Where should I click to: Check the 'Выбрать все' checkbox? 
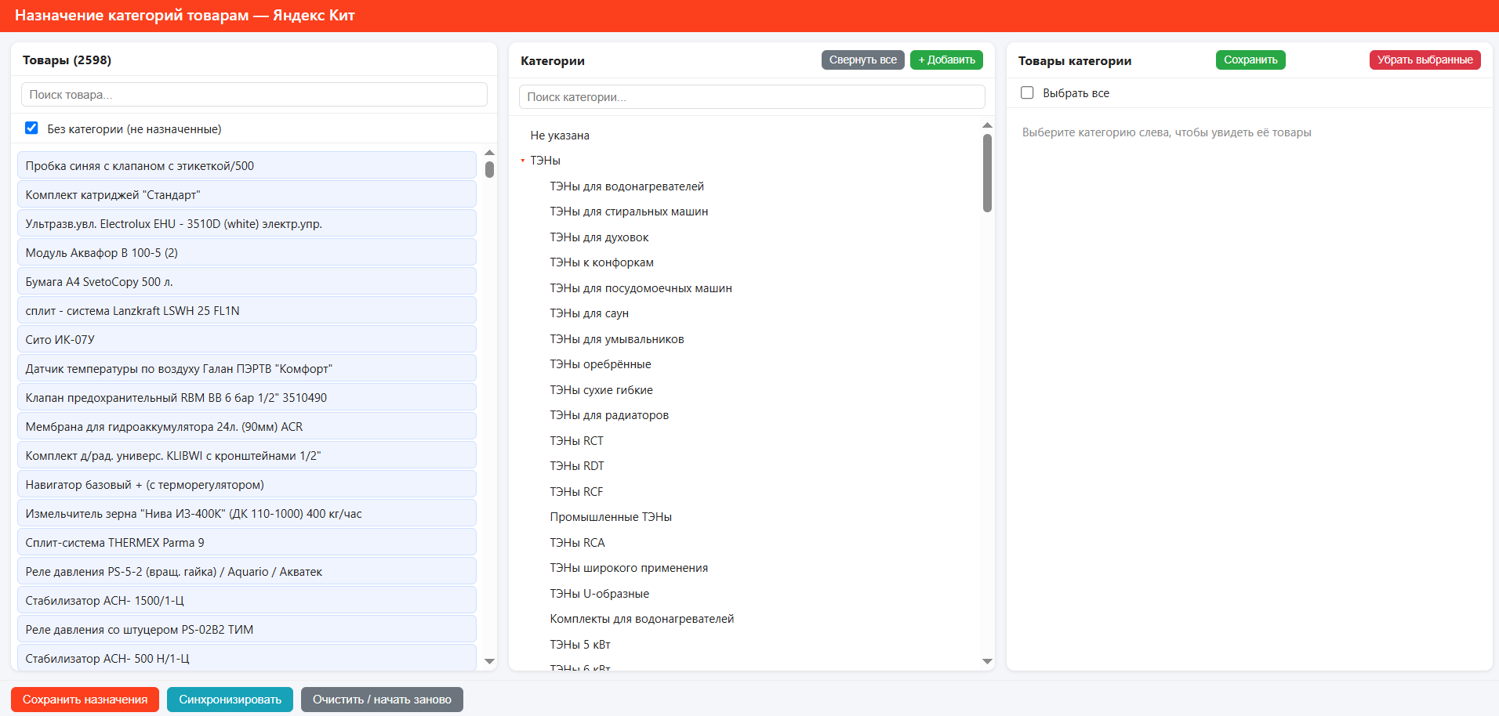tap(1027, 92)
